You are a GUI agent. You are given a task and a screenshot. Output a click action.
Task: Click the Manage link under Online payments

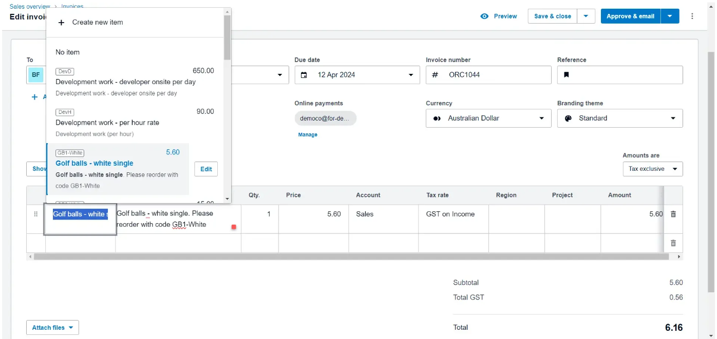click(x=307, y=134)
